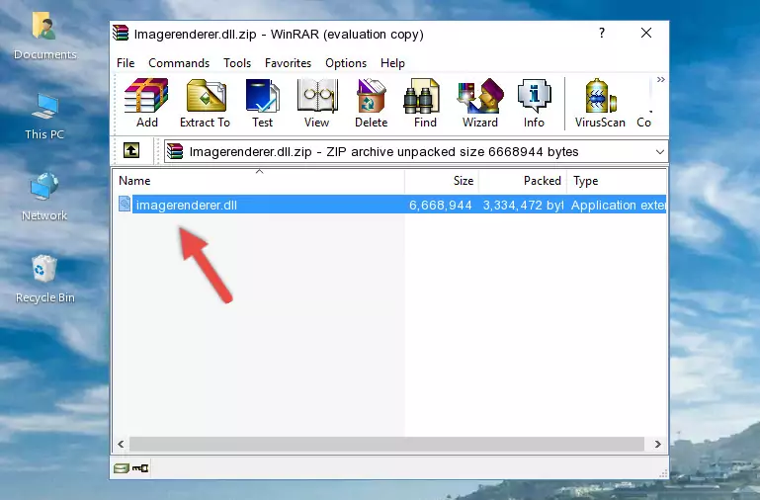Click the imagerenderer.dll file icon
This screenshot has width=760, height=500.
point(125,204)
